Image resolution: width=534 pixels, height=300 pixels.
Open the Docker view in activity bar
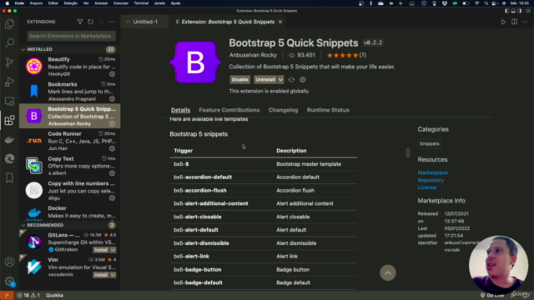coord(9,139)
